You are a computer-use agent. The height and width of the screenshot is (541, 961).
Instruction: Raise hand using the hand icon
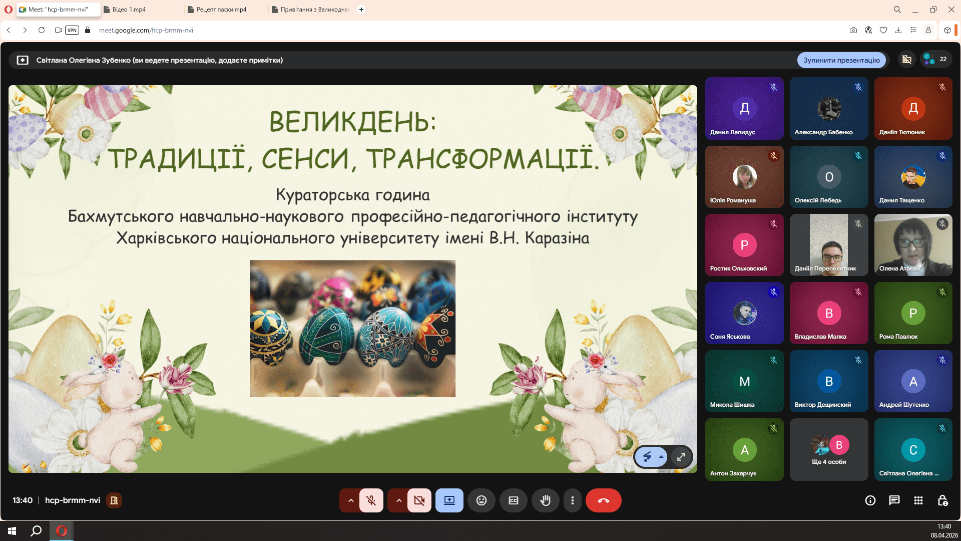pyautogui.click(x=545, y=500)
